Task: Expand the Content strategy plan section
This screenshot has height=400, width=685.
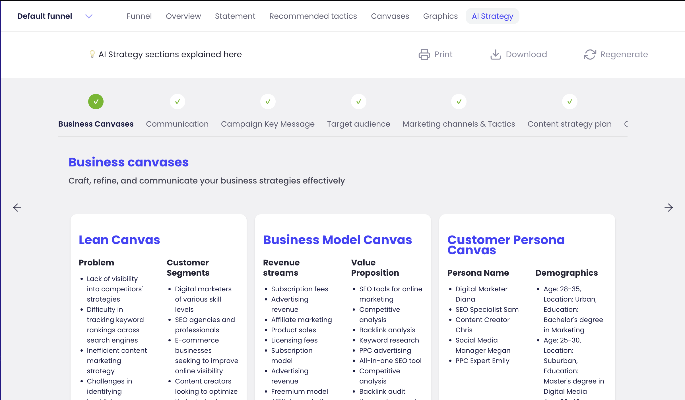Action: point(569,123)
